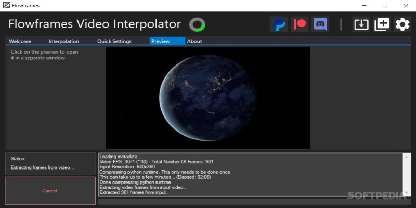
Task: Click the Flowframes title bar app icon
Action: coord(5,6)
